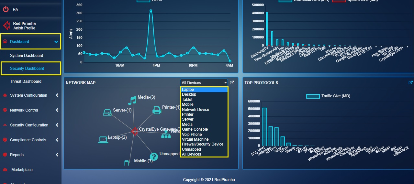Image resolution: width=414 pixels, height=184 pixels.
Task: Collapse the Dashboard menu chevron
Action: (56, 42)
